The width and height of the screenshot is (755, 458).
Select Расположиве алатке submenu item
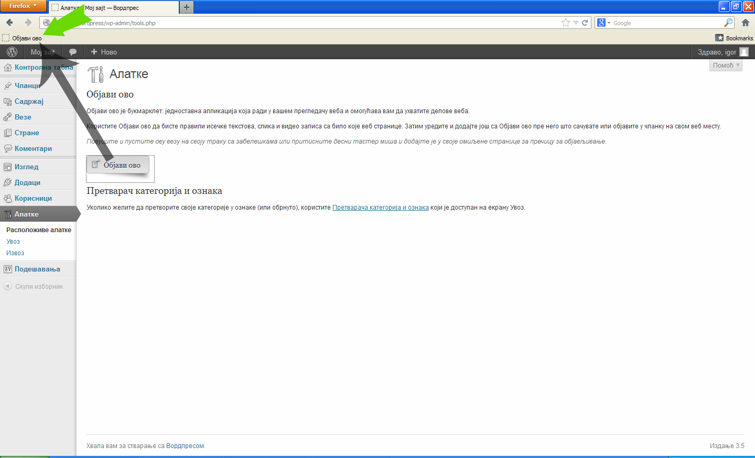(x=39, y=230)
